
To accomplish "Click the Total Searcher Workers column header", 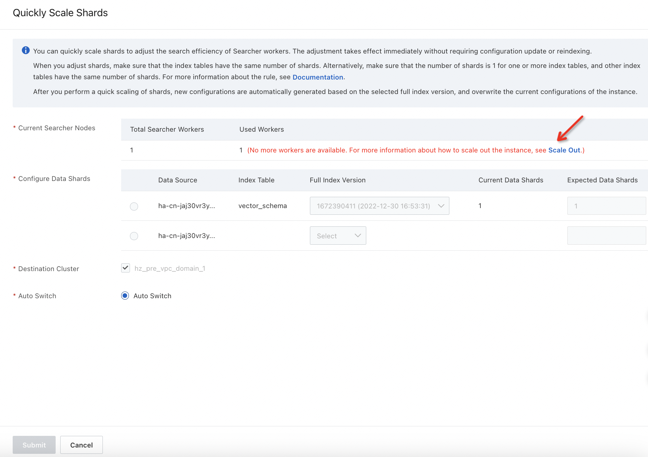I will [167, 129].
